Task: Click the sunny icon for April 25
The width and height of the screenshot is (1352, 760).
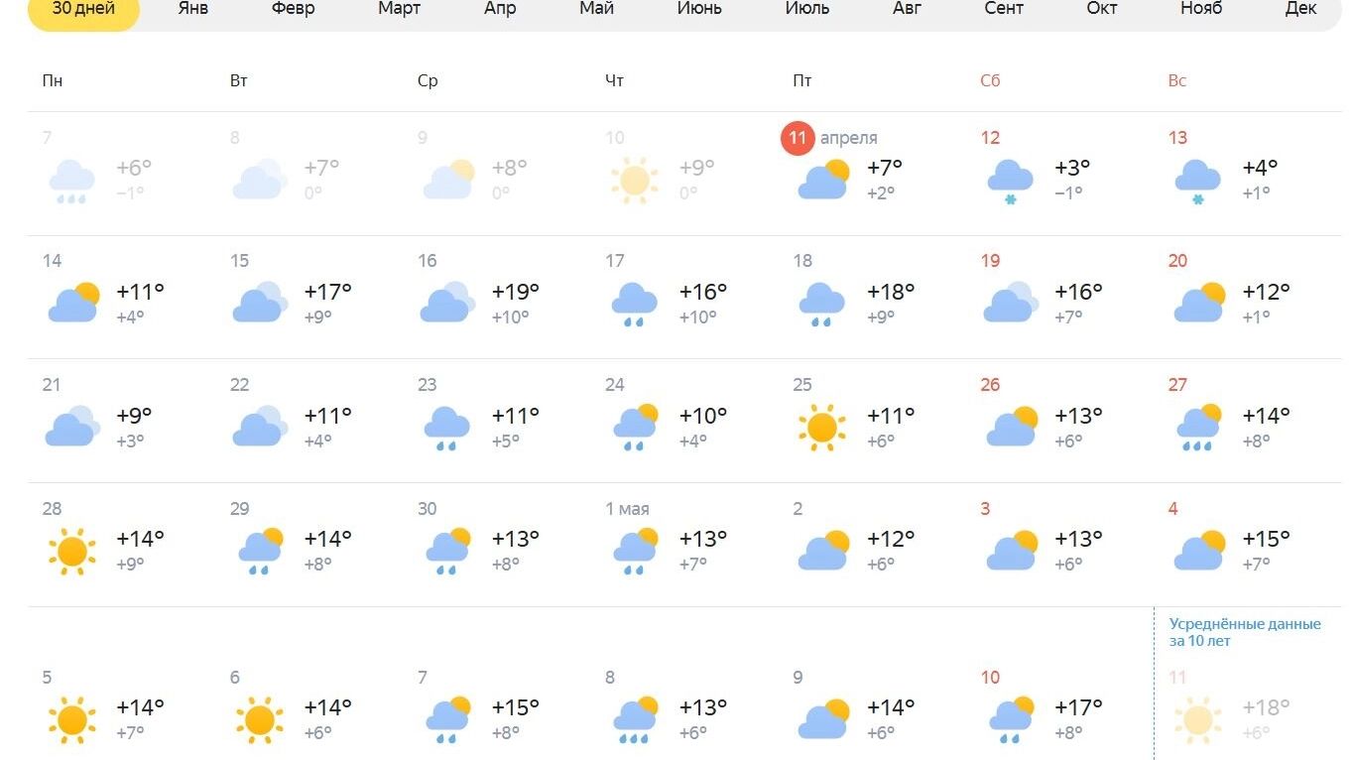Action: tap(822, 427)
